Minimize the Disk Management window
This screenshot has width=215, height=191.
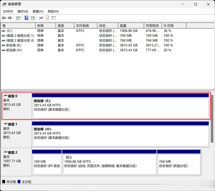point(183,4)
